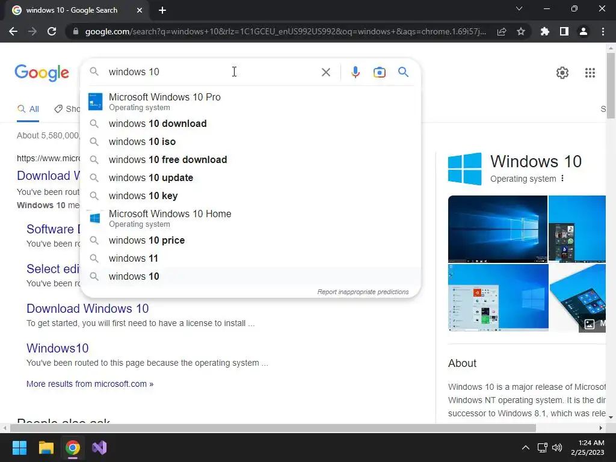Open the Download Windows 10 sitelink
Screen dimensions: 616x462
(x=88, y=309)
